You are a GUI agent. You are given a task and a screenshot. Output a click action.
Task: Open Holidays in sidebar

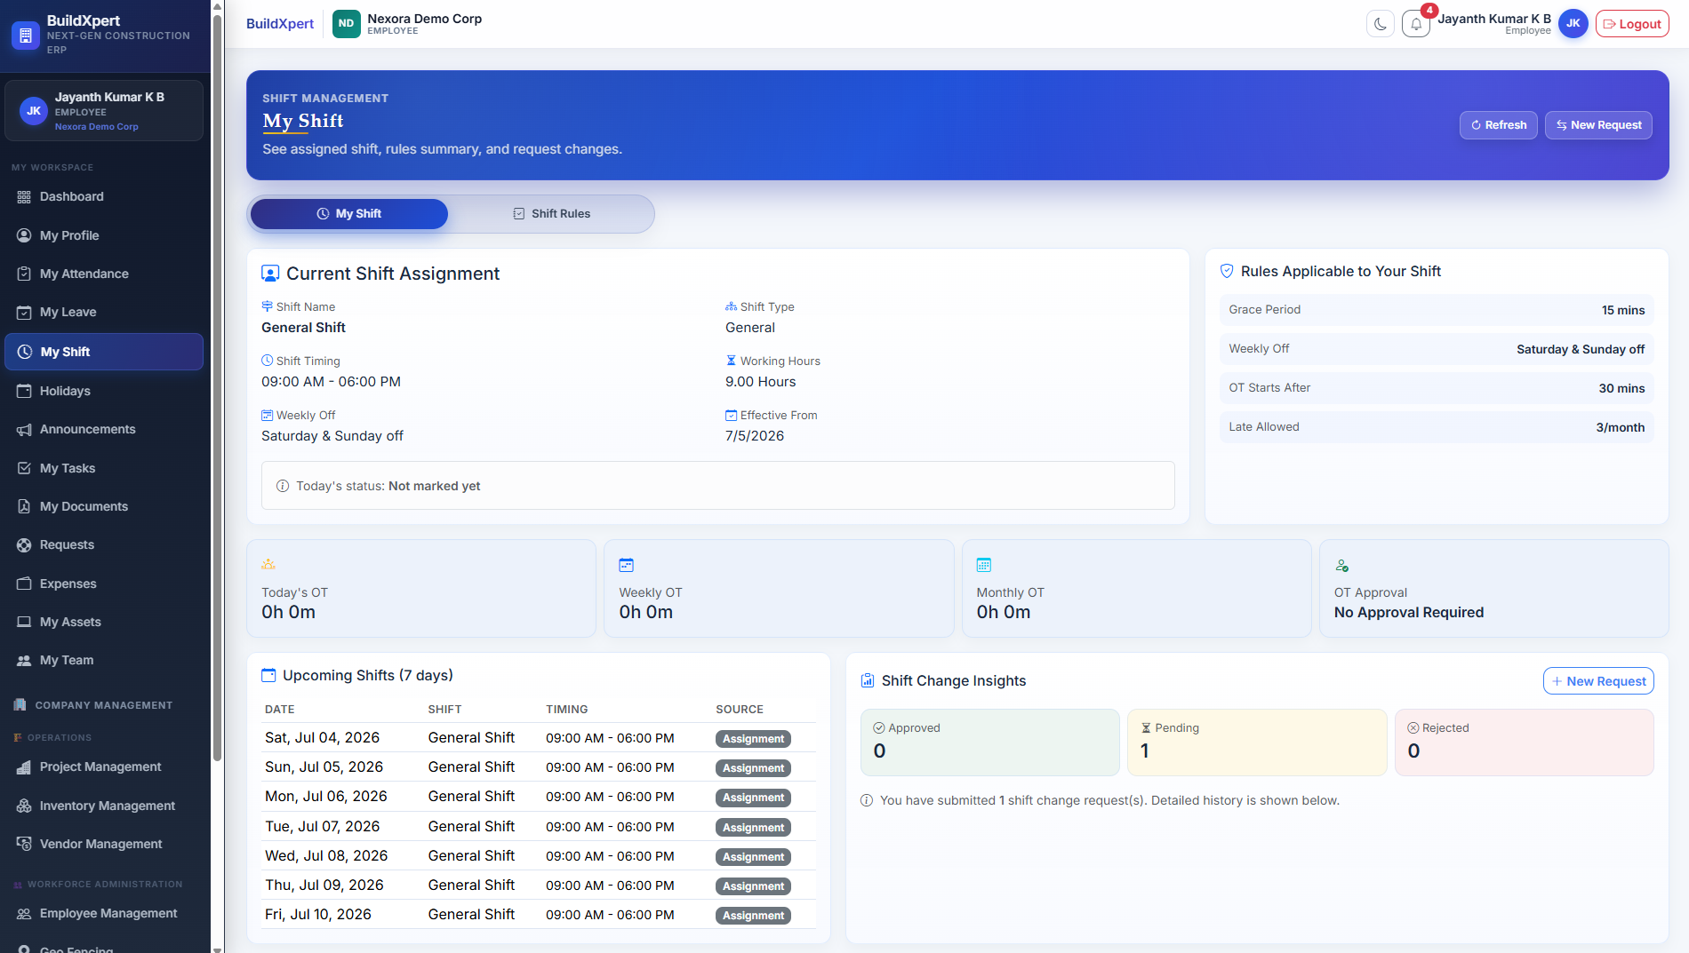[x=104, y=391]
